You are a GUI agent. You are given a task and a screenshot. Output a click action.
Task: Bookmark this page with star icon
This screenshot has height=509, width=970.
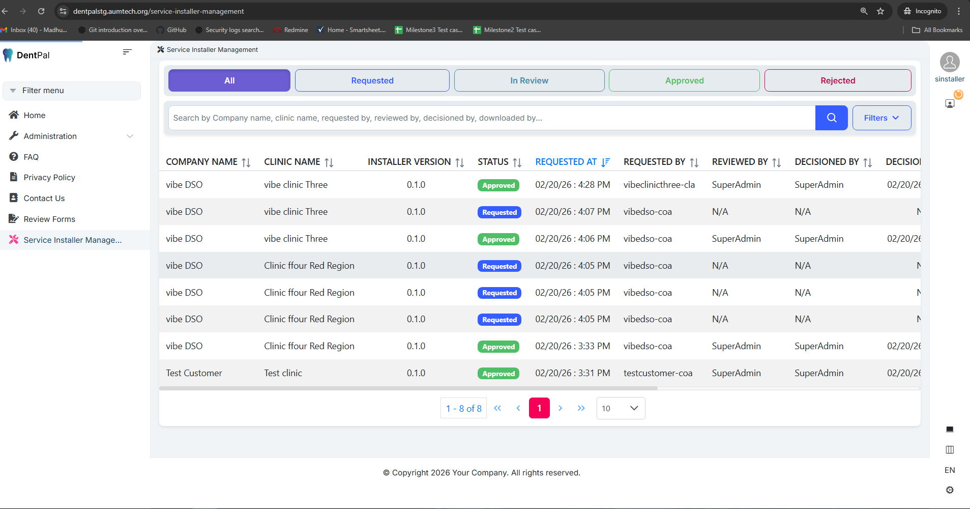point(880,11)
